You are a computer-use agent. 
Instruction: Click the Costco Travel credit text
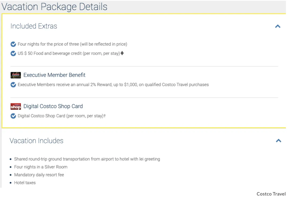tap(271, 194)
